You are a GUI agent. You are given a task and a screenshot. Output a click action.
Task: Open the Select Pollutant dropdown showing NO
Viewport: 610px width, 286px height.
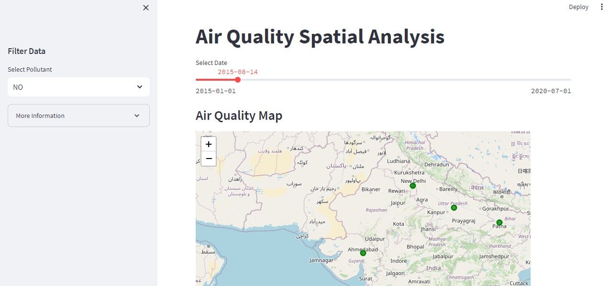click(78, 87)
